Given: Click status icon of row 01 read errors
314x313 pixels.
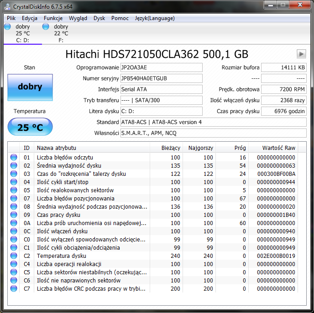Looking at the screenshot, I should [x=14, y=157].
